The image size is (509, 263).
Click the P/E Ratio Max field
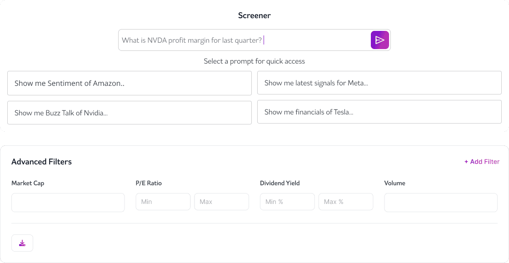coord(221,202)
